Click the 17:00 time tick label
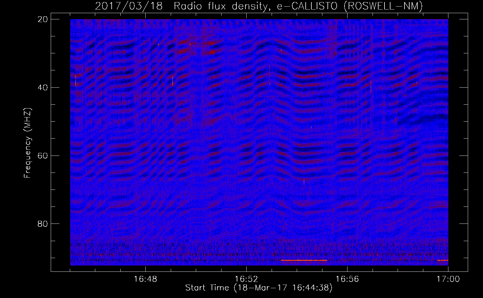 coord(448,279)
